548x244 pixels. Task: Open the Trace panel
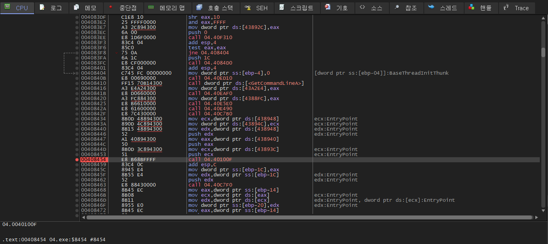[517, 7]
